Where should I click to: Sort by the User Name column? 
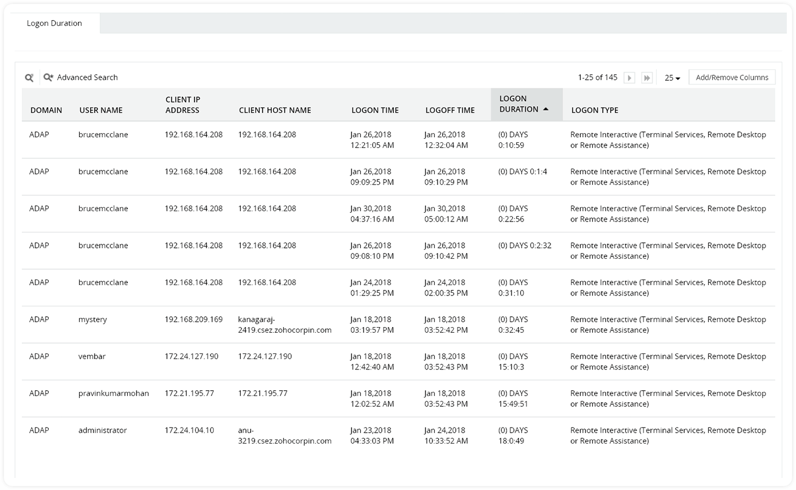[100, 110]
